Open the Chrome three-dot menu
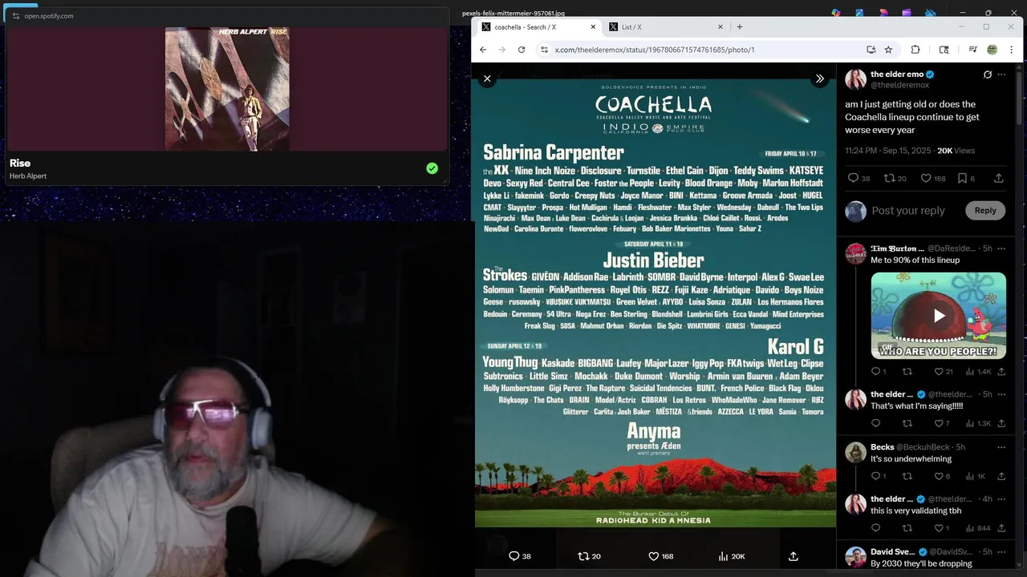The height and width of the screenshot is (577, 1027). 1011,50
